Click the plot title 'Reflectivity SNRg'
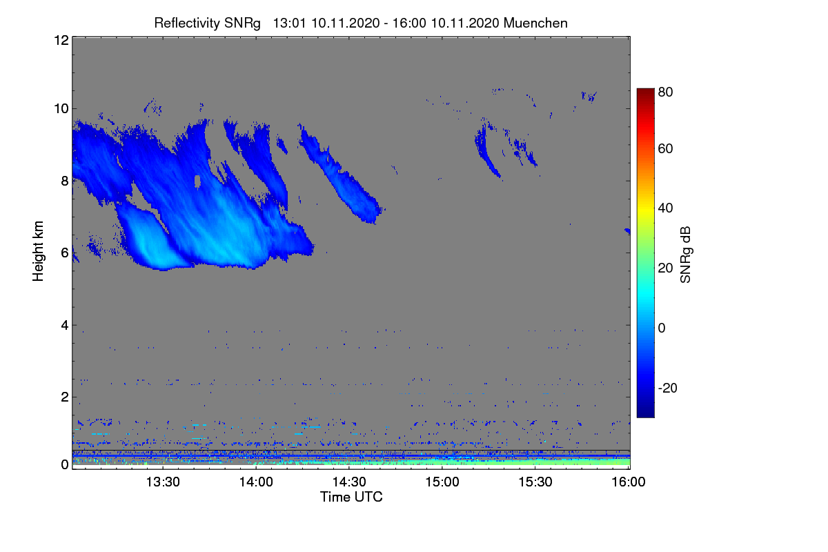This screenshot has width=828, height=552. coord(207,23)
